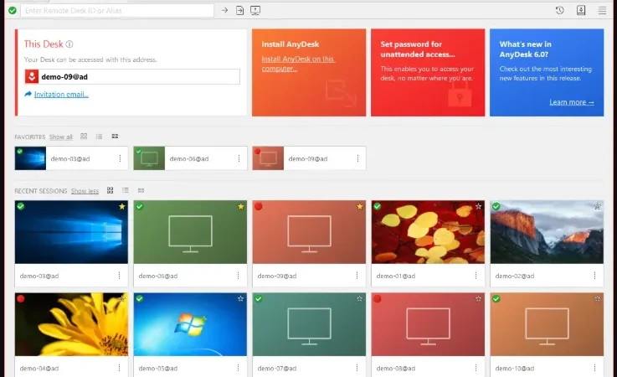Toggle the favorite star on demo-05@ad

pyautogui.click(x=241, y=298)
